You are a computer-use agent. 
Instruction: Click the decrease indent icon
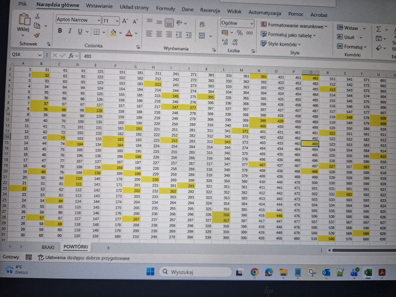179,35
